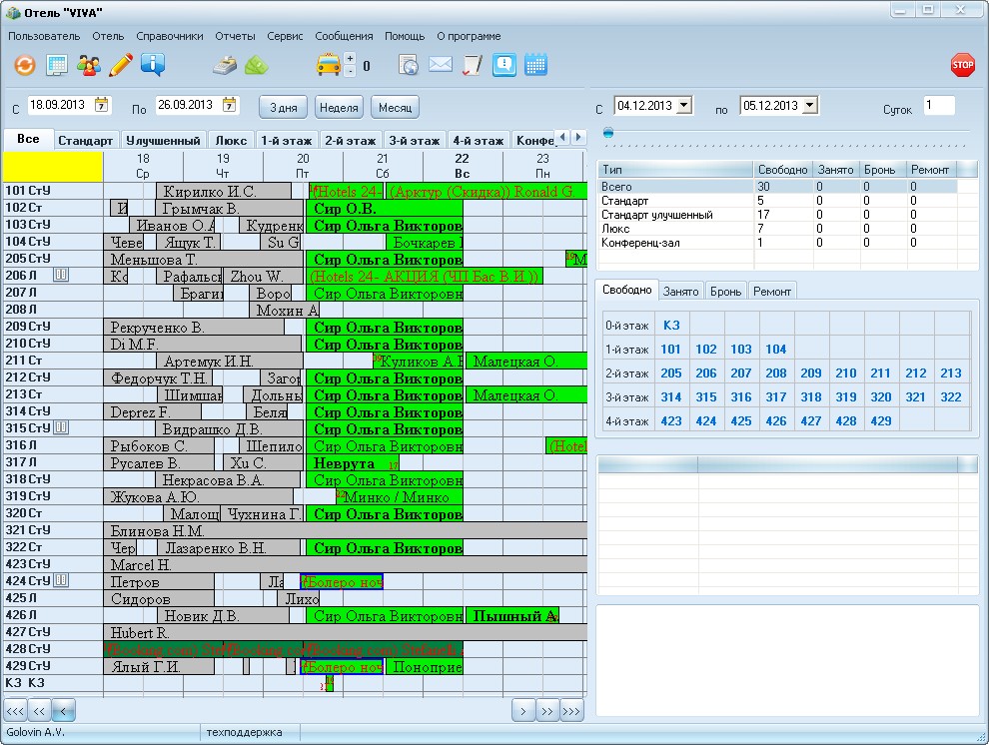Select the Кирилко И.С. booking bar
The width and height of the screenshot is (989, 745).
pyautogui.click(x=224, y=191)
